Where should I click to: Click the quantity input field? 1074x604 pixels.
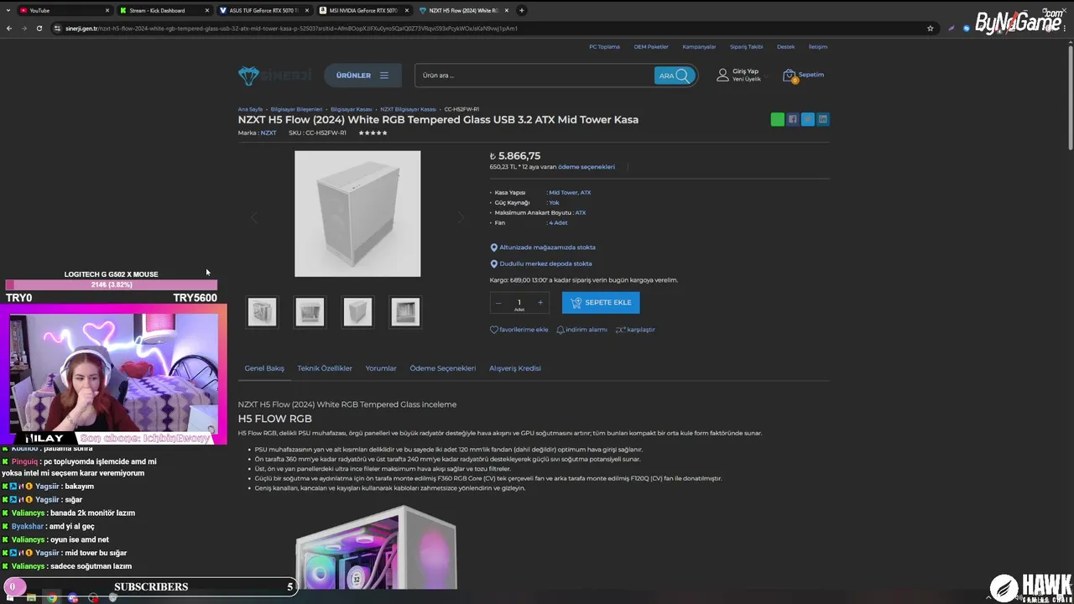pos(519,303)
